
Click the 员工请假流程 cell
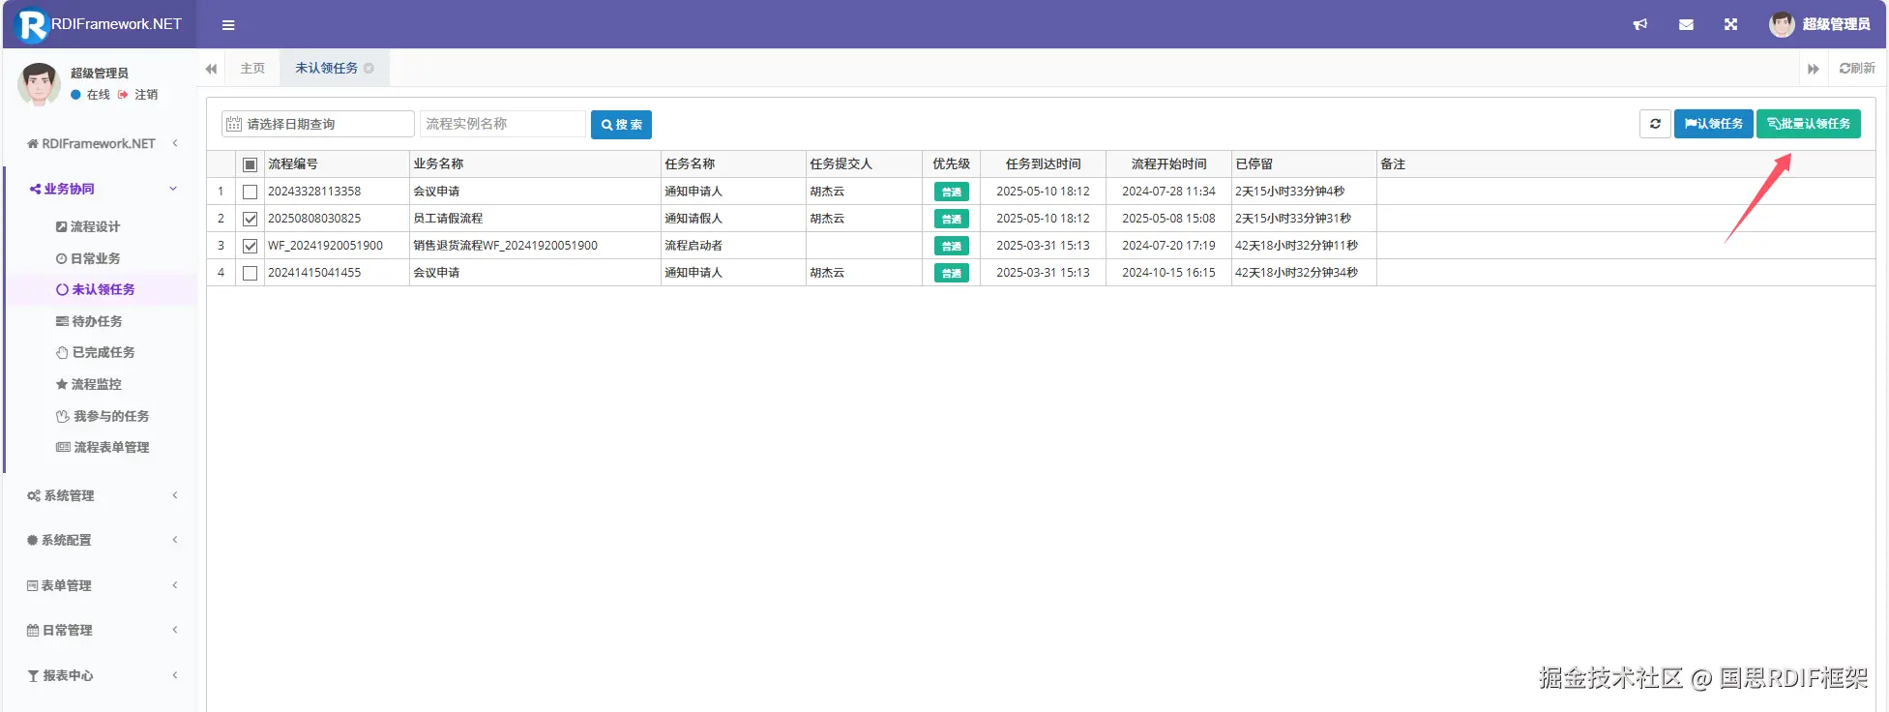coord(535,219)
